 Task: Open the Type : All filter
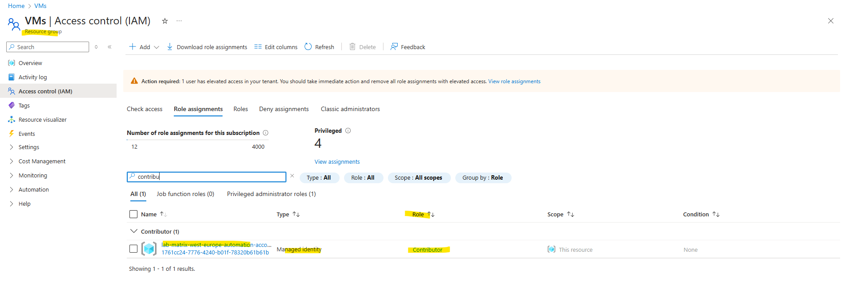click(319, 178)
